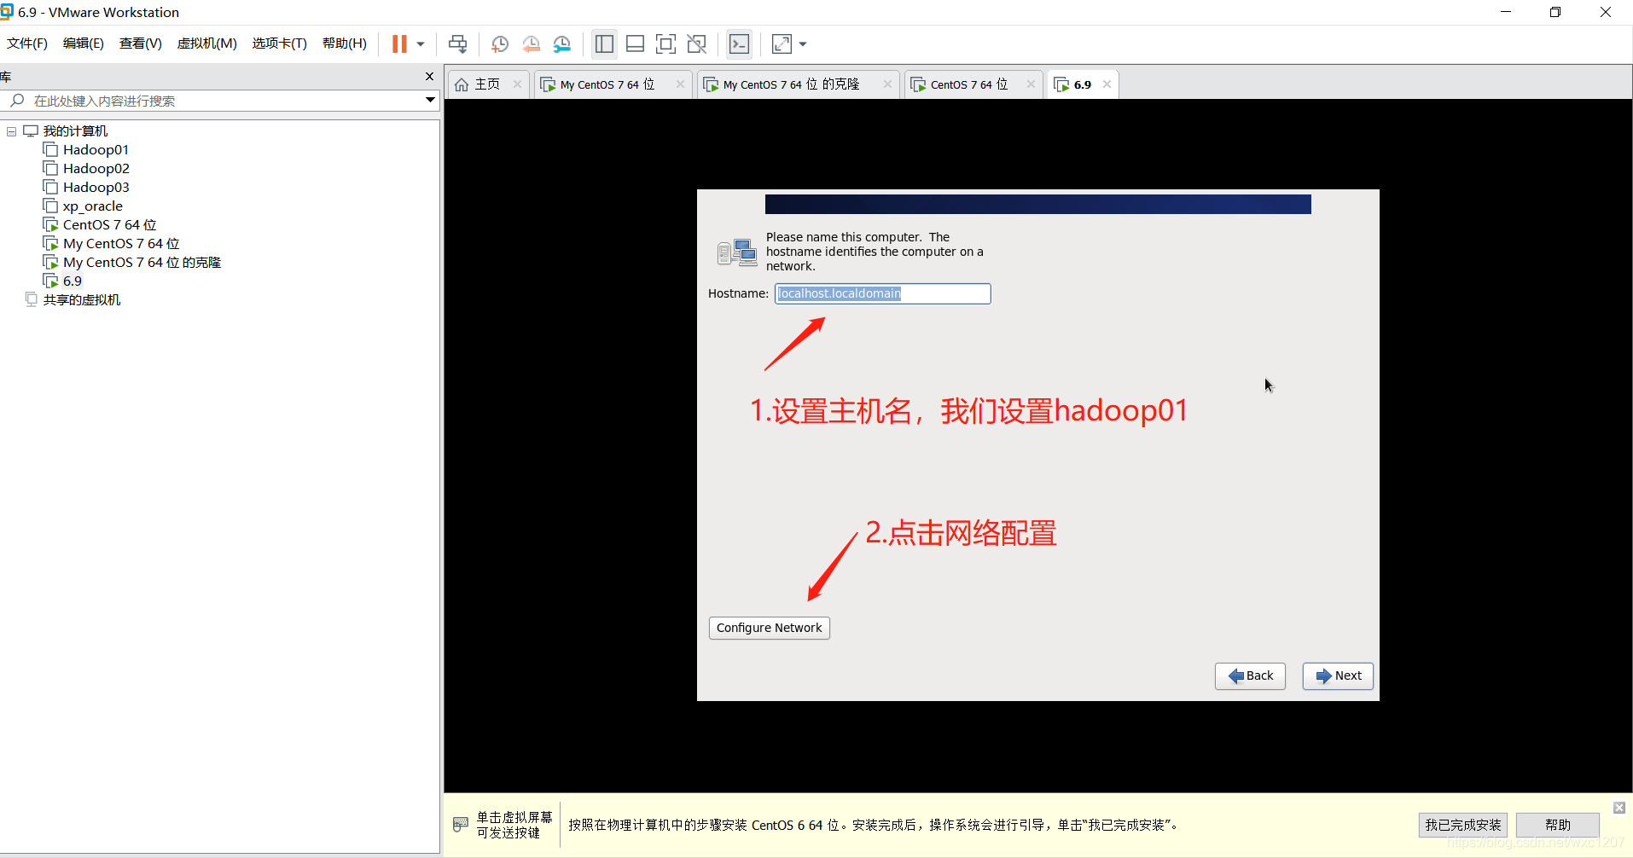
Task: Close the easy install info bar
Action: tap(1619, 808)
